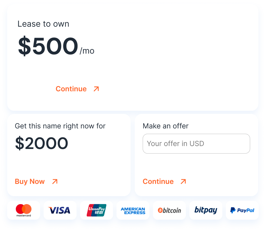The width and height of the screenshot is (266, 230).
Task: Click the Make an offer heading
Action: pos(165,126)
